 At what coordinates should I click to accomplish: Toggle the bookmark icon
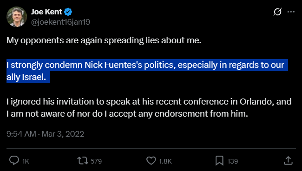[x=219, y=161]
